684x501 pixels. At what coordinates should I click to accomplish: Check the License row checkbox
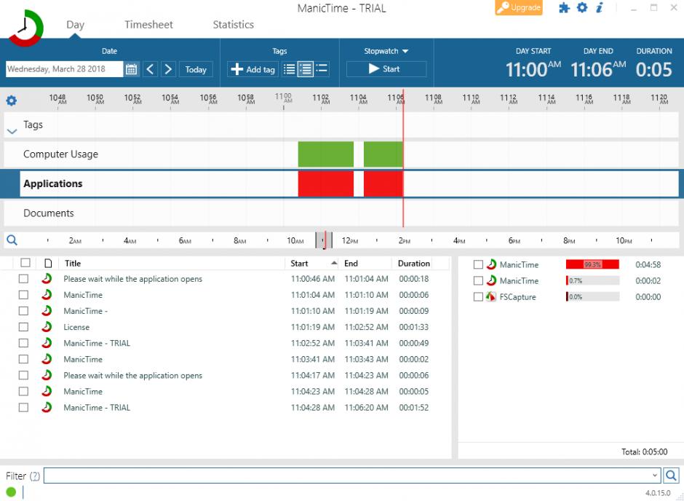(23, 327)
